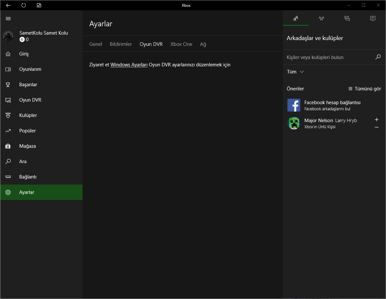Switch to Bildirimler settings tab

[x=121, y=44]
